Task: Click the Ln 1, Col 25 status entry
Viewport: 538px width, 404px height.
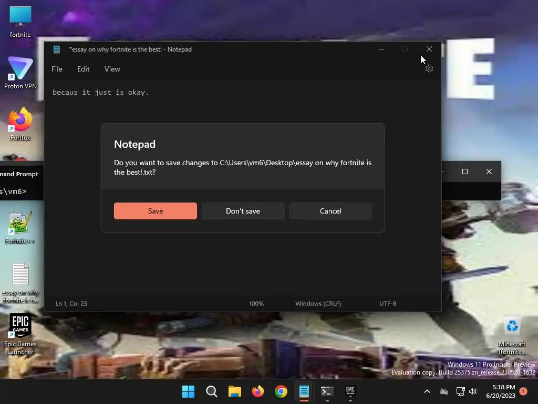Action: 71,304
